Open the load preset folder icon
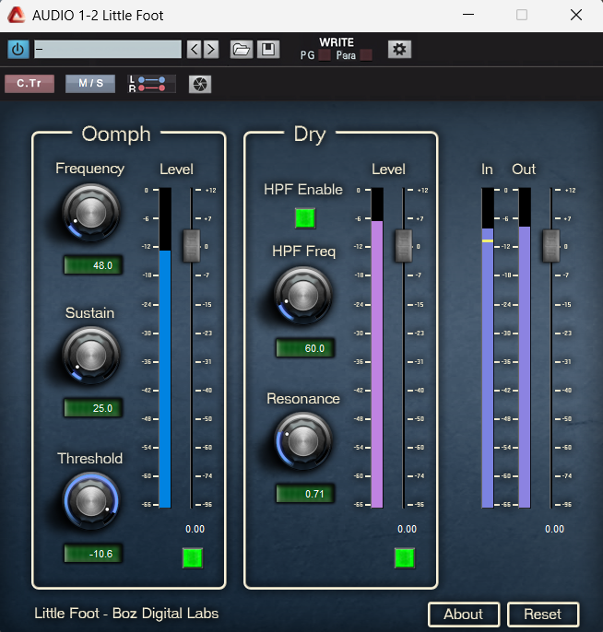 pos(241,50)
